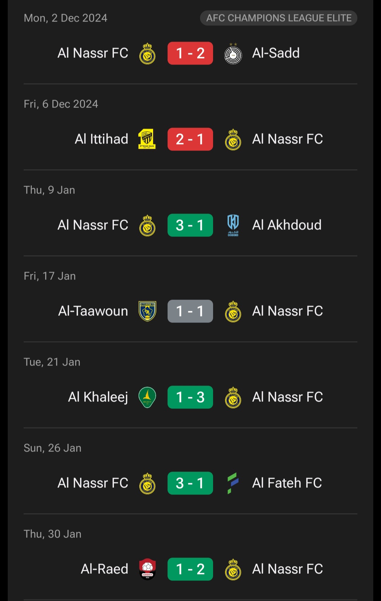The image size is (381, 601).
Task: Tap the Al-Taawoun shield badge
Action: click(x=147, y=311)
